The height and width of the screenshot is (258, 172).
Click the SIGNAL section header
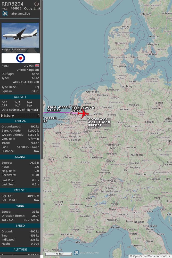20,157
